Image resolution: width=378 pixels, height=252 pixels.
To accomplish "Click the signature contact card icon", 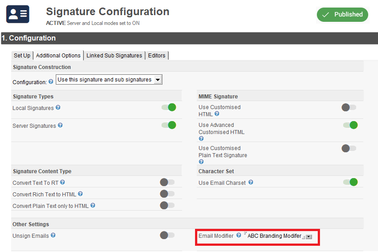I will 17,14.
